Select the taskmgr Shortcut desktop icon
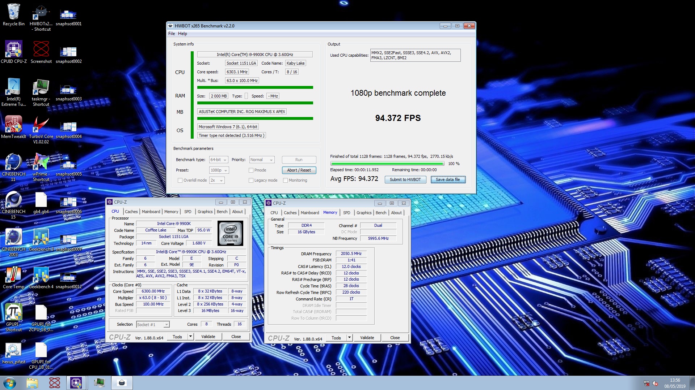 41,92
